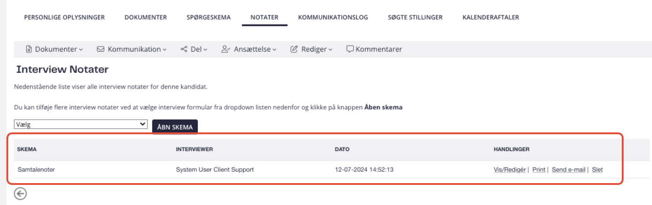The width and height of the screenshot is (652, 205).
Task: Click the Slet link for Samtalenoter
Action: 598,169
